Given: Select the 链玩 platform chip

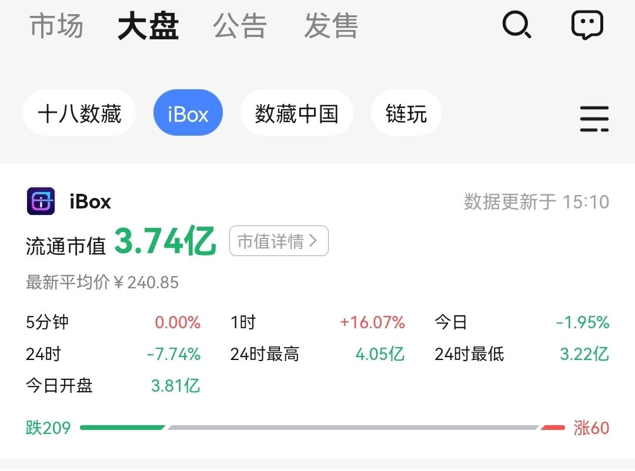Looking at the screenshot, I should [x=406, y=113].
